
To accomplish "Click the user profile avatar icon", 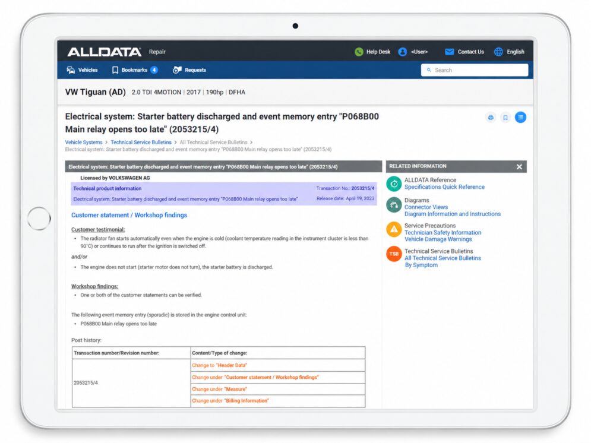I will click(403, 52).
